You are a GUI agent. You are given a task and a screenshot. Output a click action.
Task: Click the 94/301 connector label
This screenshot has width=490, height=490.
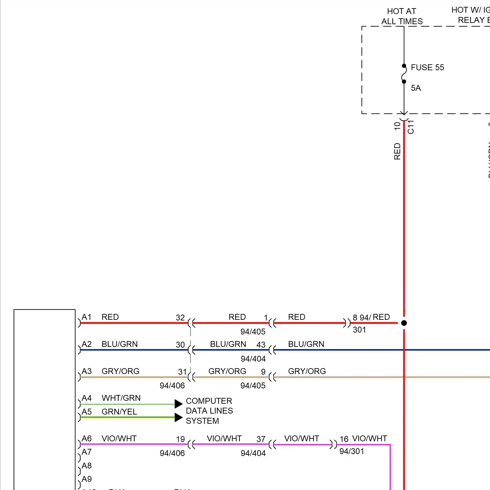point(351,451)
